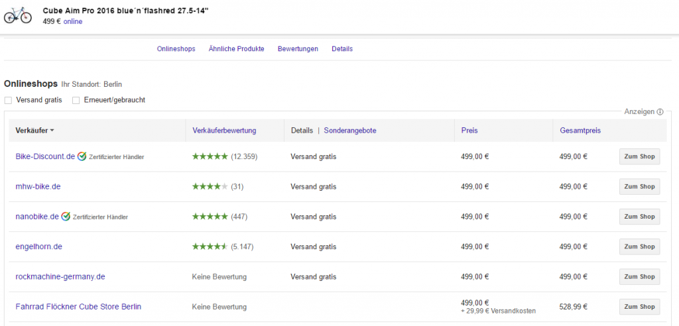The width and height of the screenshot is (679, 326).
Task: Open the nanobike.de seller link
Action: [37, 217]
